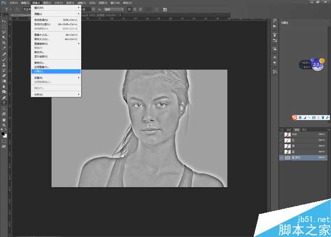Toggle visibility of the top RGB channel

point(281,134)
